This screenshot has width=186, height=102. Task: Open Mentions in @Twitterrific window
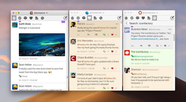click(x=78, y=18)
